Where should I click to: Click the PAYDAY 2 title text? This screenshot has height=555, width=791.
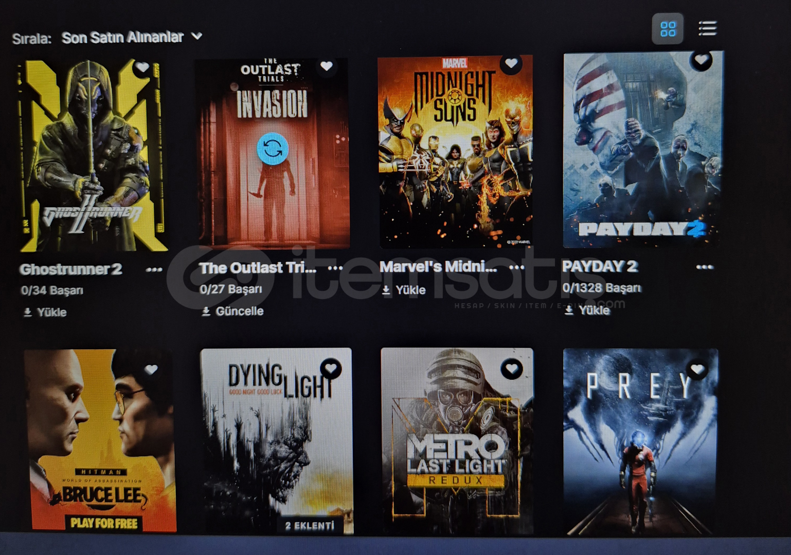[x=600, y=266]
